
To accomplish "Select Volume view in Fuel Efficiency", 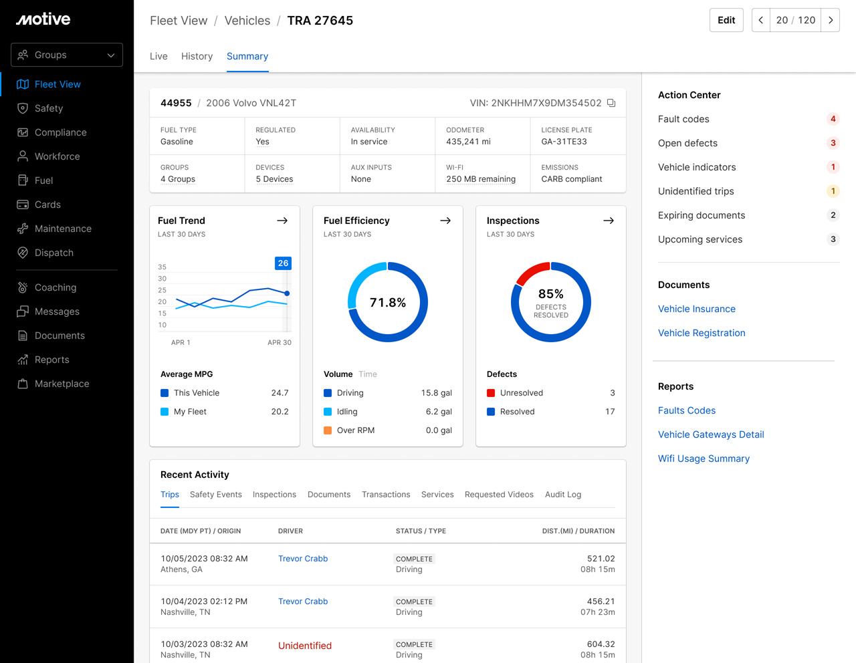I will [x=338, y=374].
